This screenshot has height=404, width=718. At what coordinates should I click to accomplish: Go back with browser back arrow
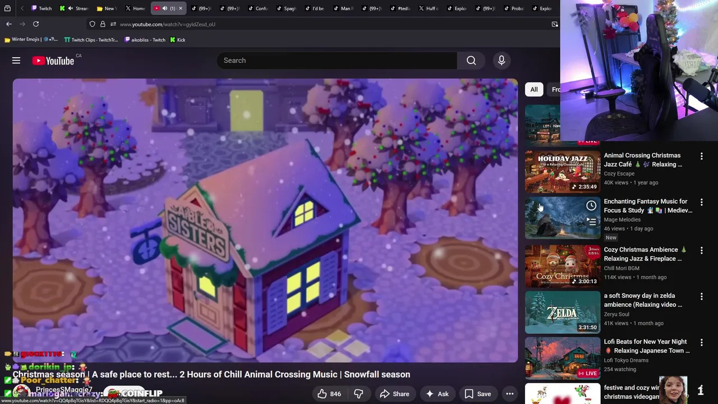coord(9,24)
